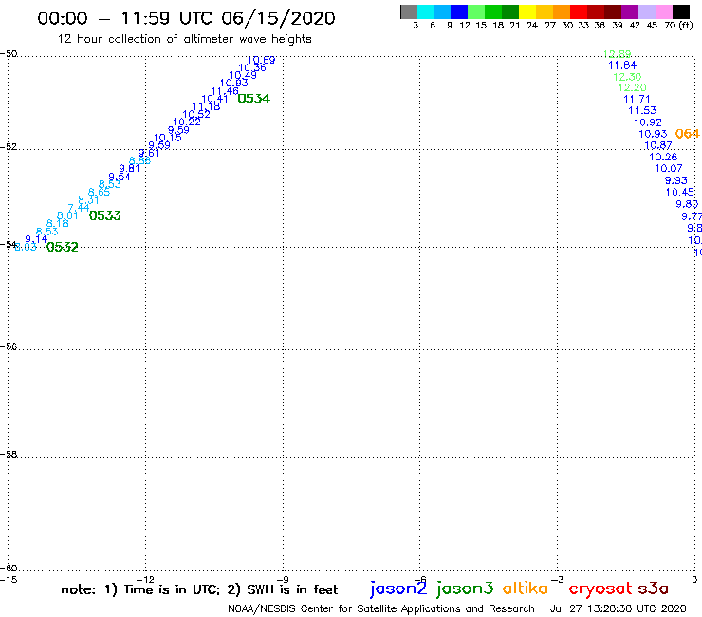Click the wave height value 10.92
The image size is (702, 617).
[647, 122]
